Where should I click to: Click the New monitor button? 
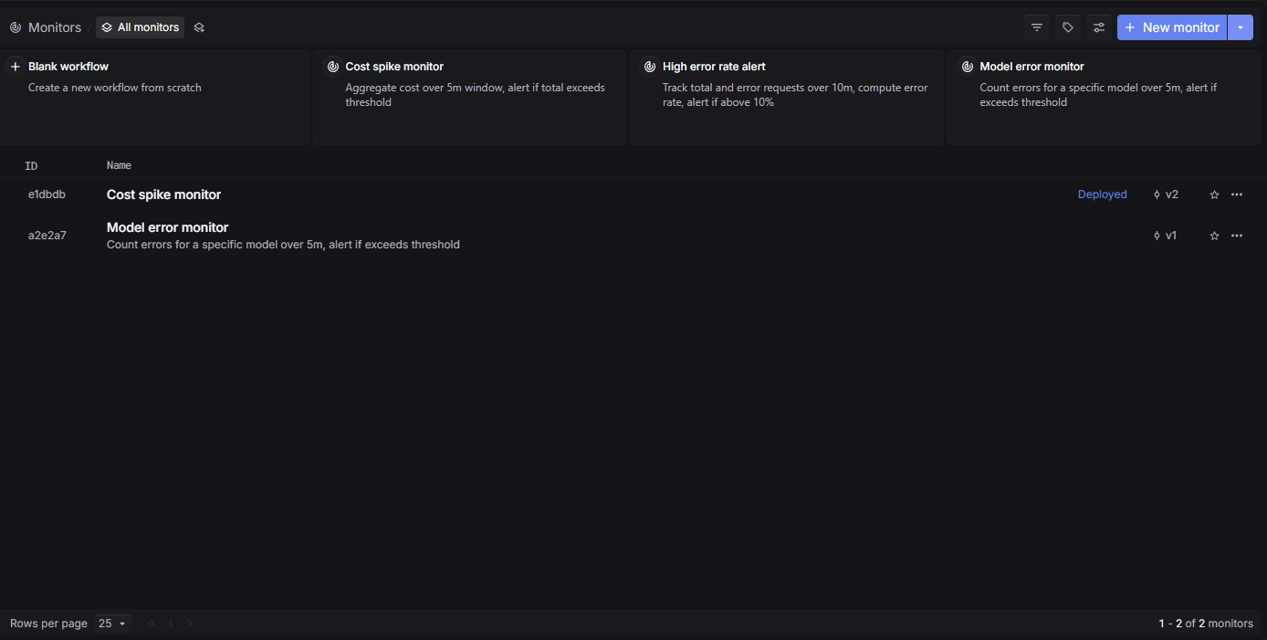click(1171, 27)
